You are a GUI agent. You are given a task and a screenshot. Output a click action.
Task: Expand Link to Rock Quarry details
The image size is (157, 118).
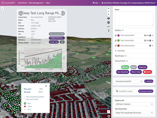point(152,46)
